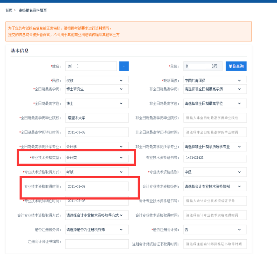
Task: Open the 专业技术资格取得方式 dropdown showing 考试
Action: (97, 172)
